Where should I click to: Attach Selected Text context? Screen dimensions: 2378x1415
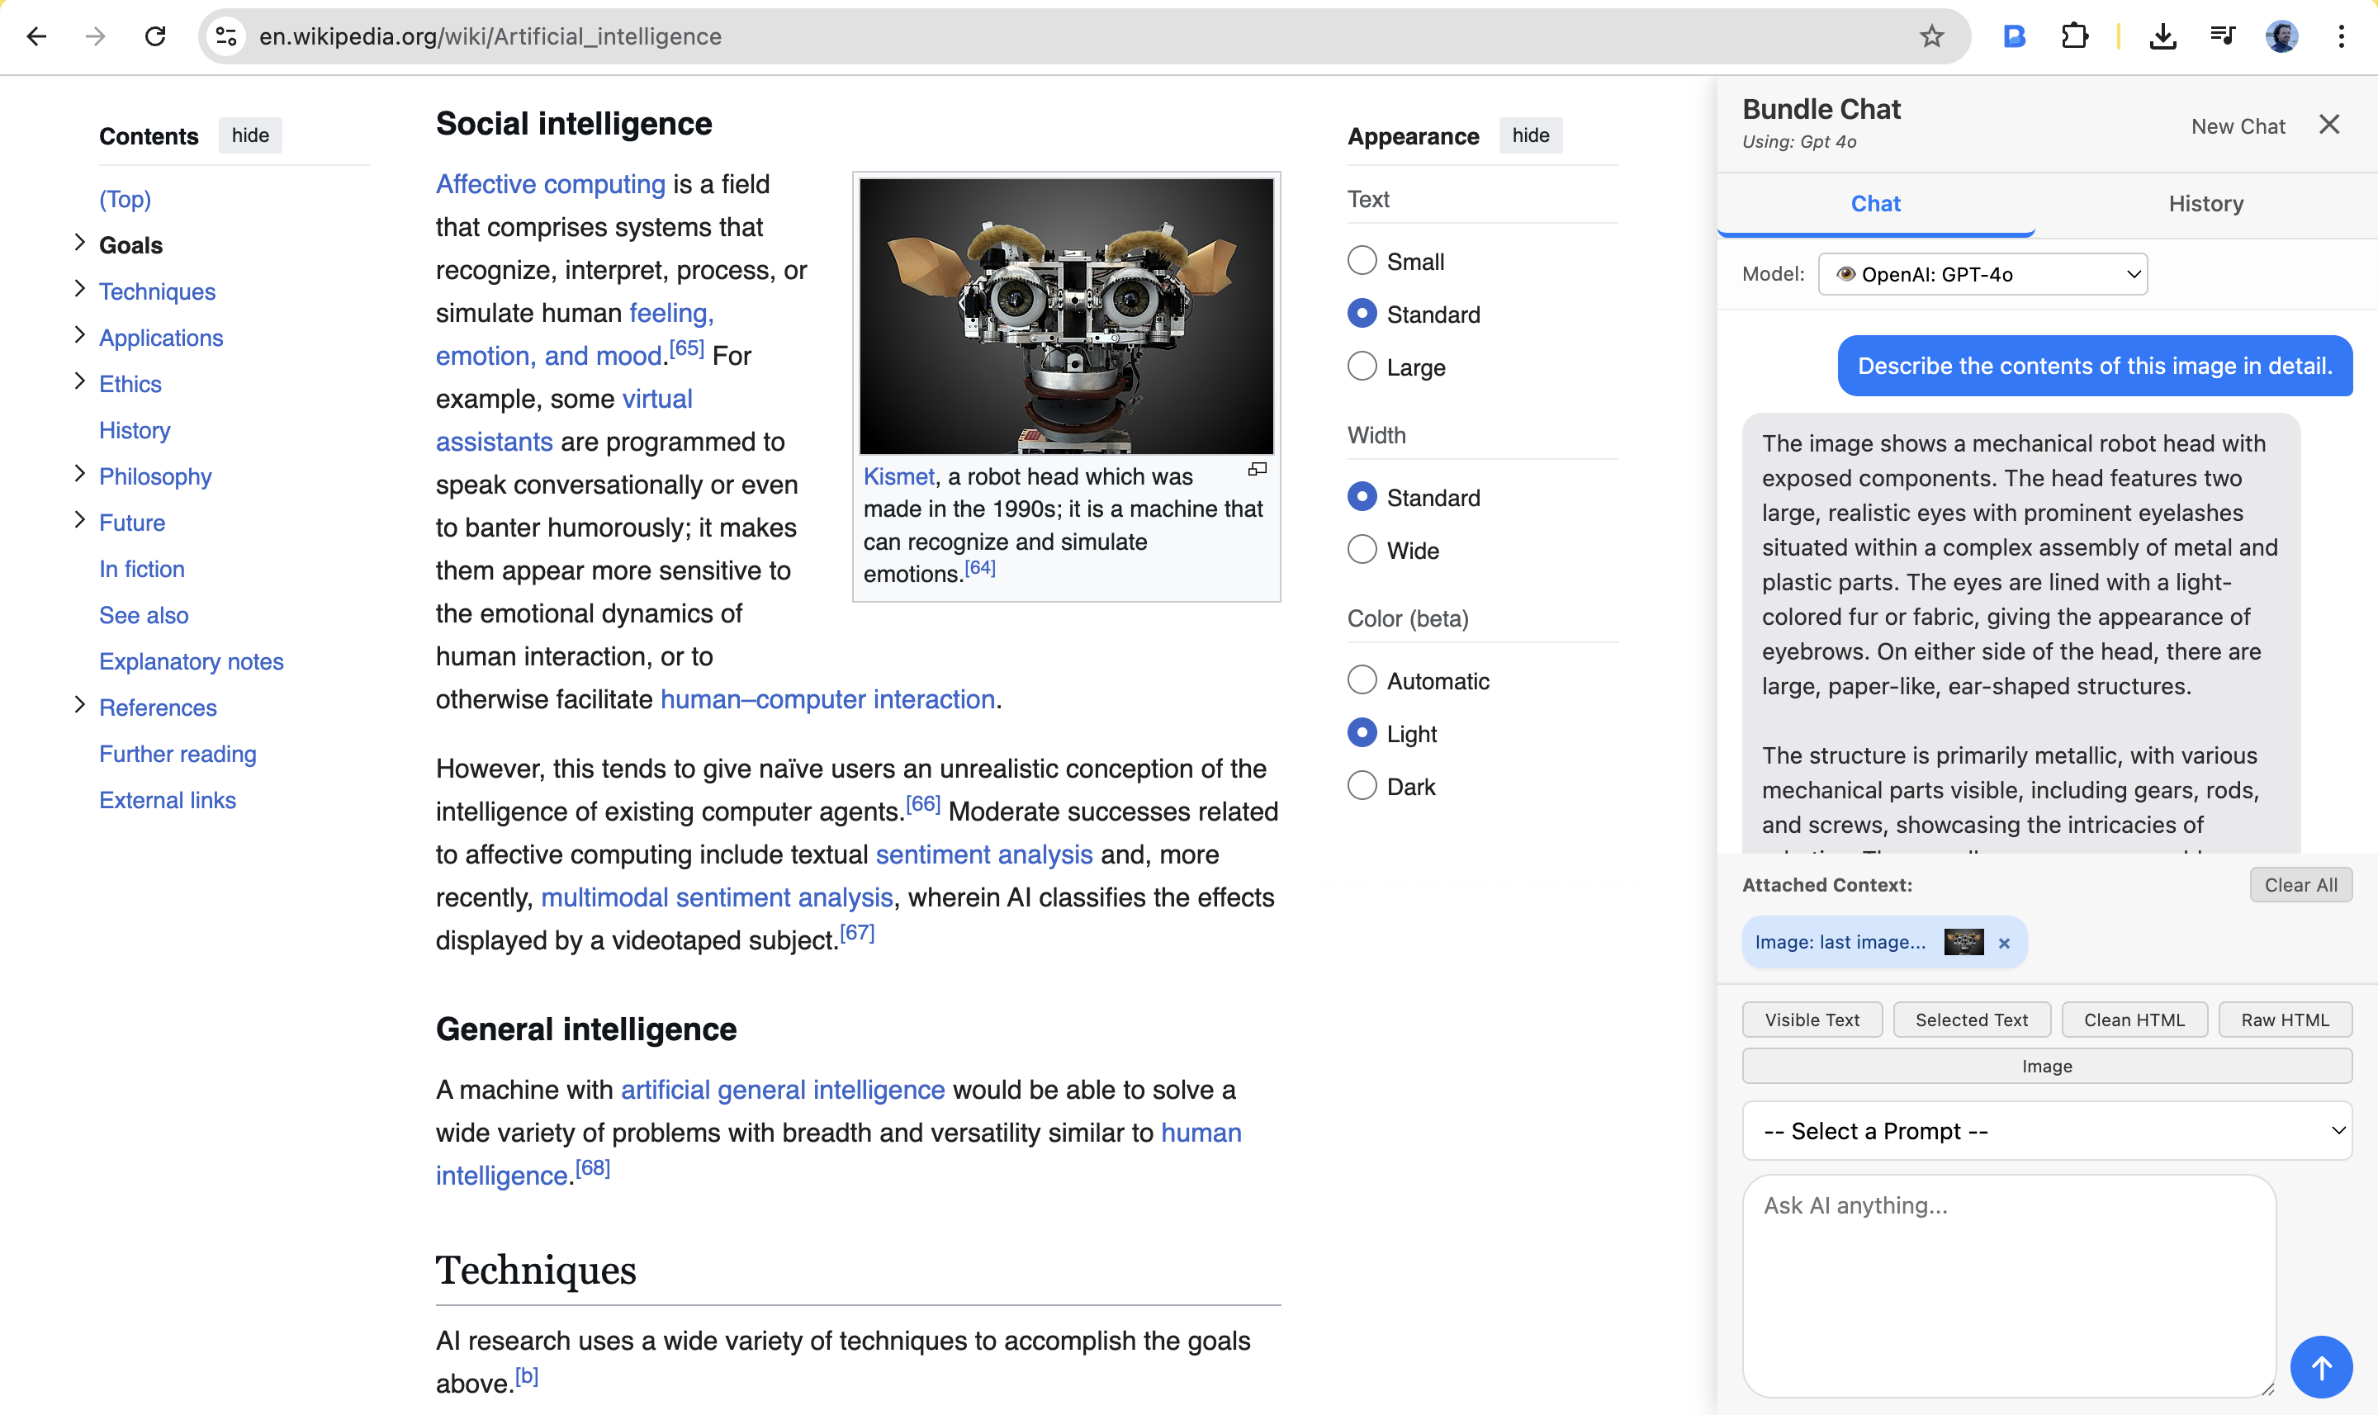click(x=1971, y=1020)
